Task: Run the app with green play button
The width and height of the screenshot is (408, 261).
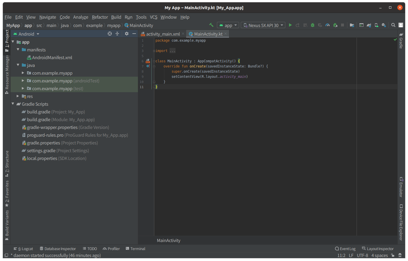Action: coord(290,25)
